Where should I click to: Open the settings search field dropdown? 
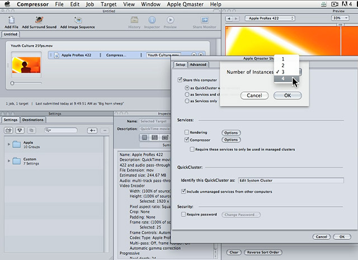48,131
